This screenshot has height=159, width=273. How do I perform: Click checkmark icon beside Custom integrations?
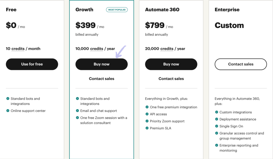tap(216, 112)
